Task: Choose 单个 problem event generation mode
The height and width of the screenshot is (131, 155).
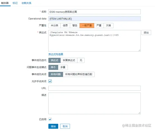Action: point(53,67)
